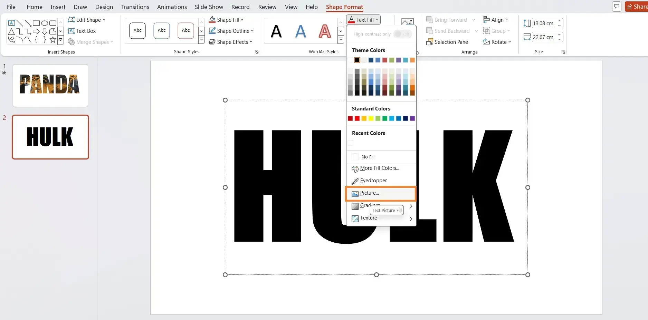Open the File menu

pos(11,7)
